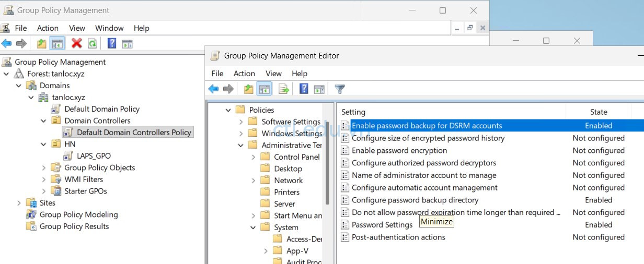Collapse the System folder in Editor tree
Image resolution: width=644 pixels, height=264 pixels.
coord(254,227)
